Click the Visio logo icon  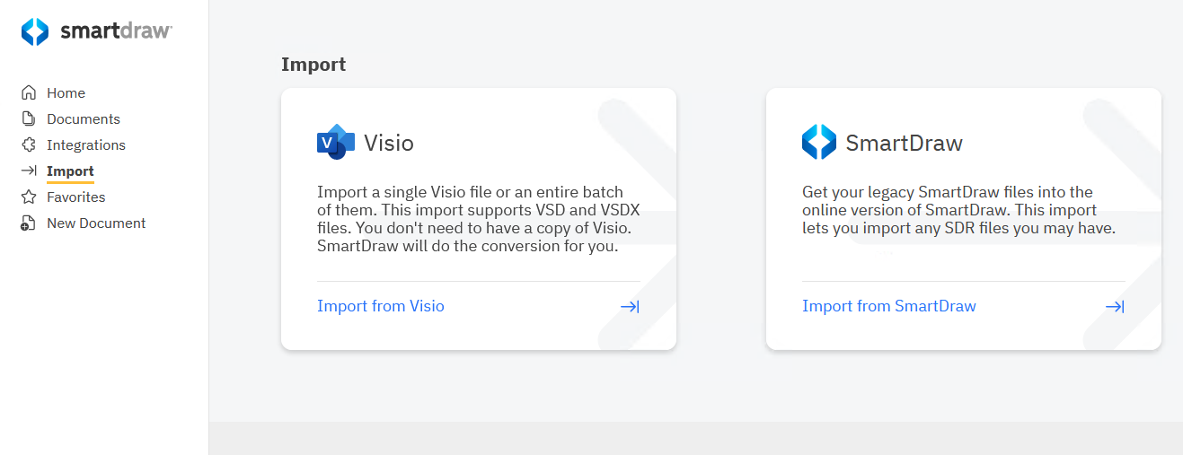tap(336, 142)
